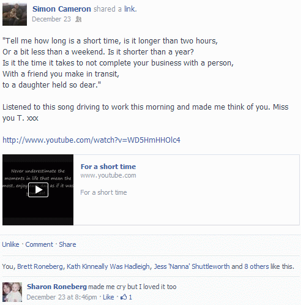
Task: Click the Sharon Roneberg name in the comment
Action: pyautogui.click(x=57, y=287)
